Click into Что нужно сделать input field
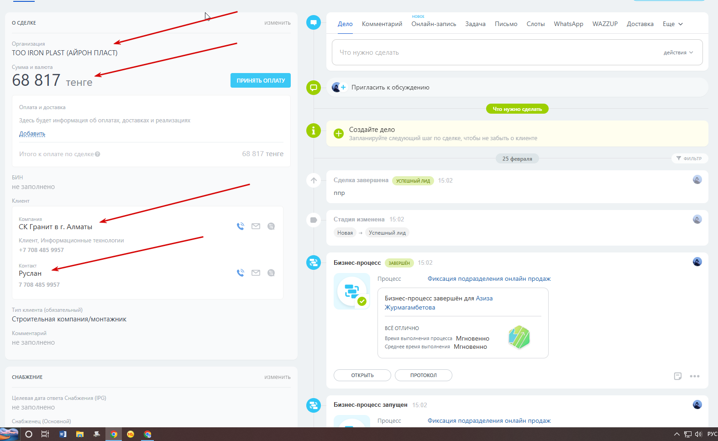Viewport: 718px width, 441px height. coord(517,52)
